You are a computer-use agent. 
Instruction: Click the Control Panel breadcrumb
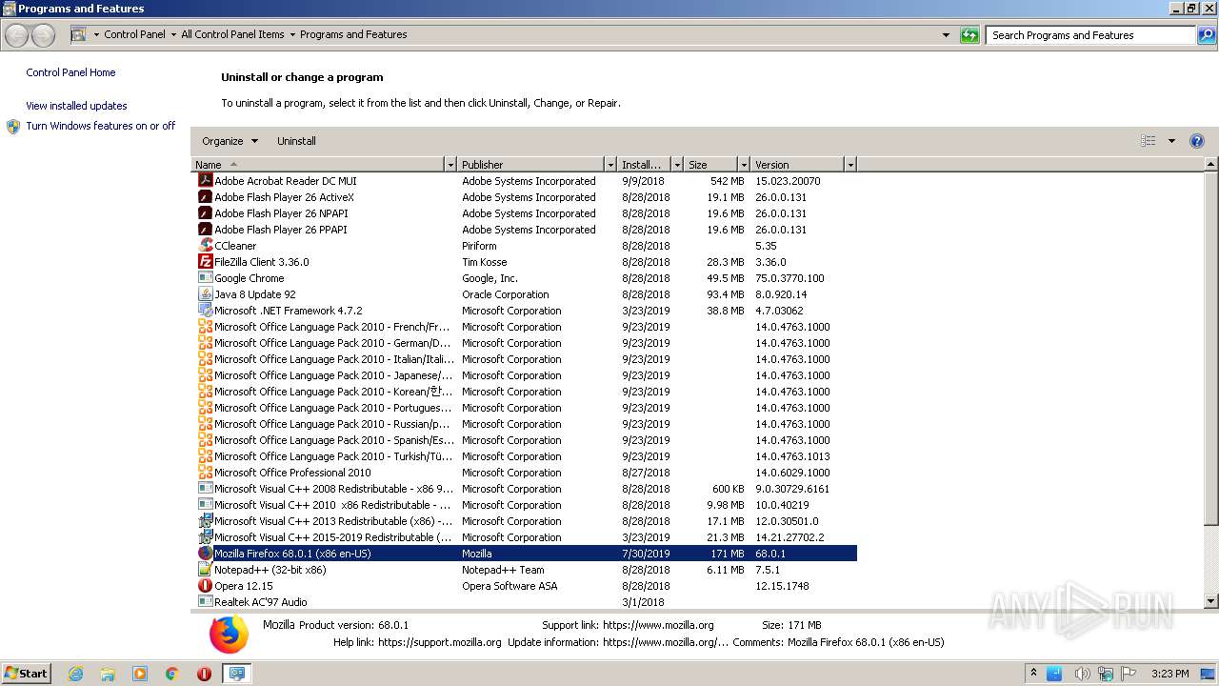tap(134, 34)
